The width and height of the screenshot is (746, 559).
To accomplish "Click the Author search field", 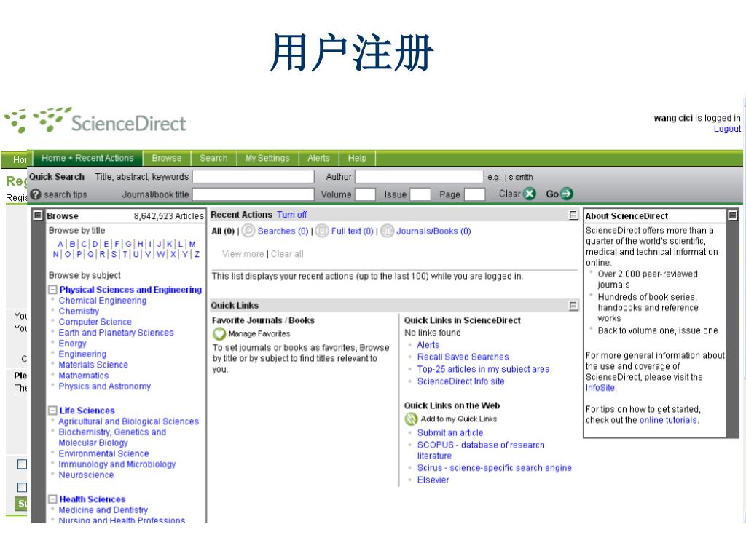I will 419,177.
